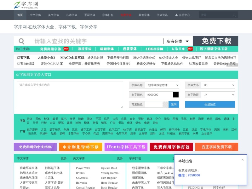252x189 pixels.
Task: Click the iFonts字体工具下载 banner
Action: [126, 147]
